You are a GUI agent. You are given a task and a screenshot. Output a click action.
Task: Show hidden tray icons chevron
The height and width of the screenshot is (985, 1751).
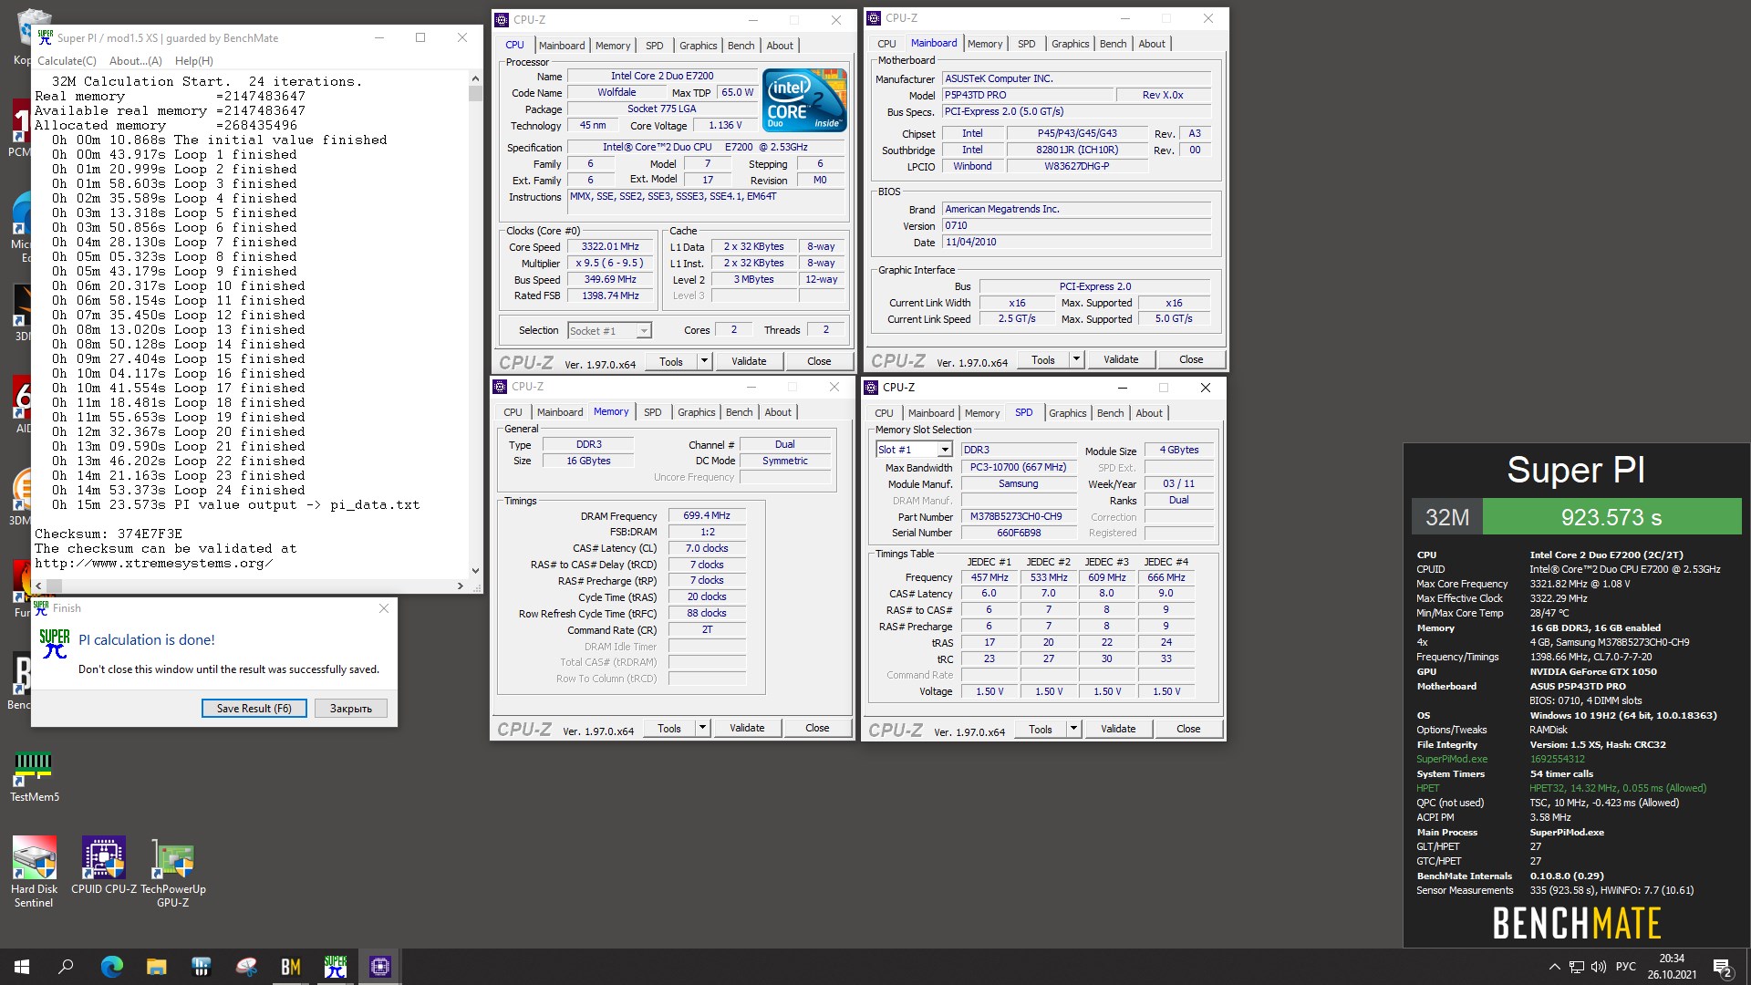tap(1554, 967)
